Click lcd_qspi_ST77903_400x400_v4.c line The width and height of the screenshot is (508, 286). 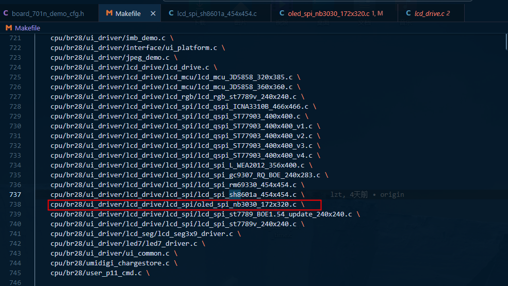(185, 156)
